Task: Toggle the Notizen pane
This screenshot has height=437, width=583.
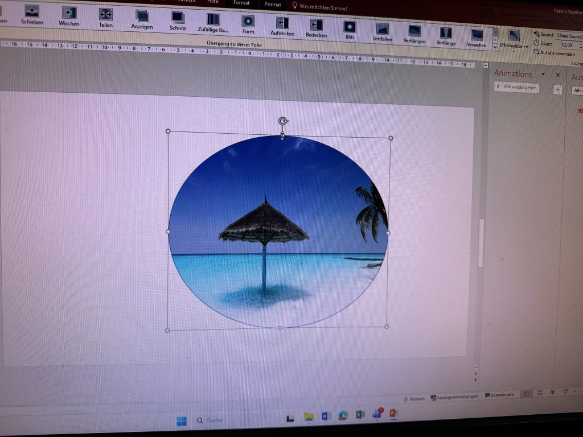Action: pos(413,398)
